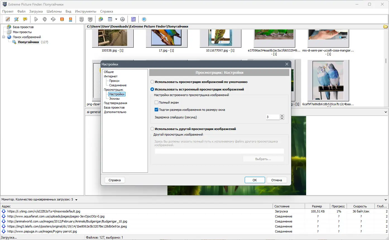Screen dimensions: 389x240
Task: Uncheck 'Подгон размера изображения по размеру окна'
Action: [157, 110]
